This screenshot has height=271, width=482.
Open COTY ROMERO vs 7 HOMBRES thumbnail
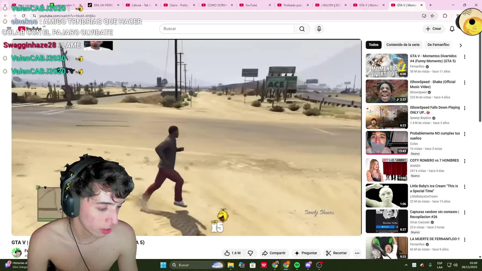387,170
